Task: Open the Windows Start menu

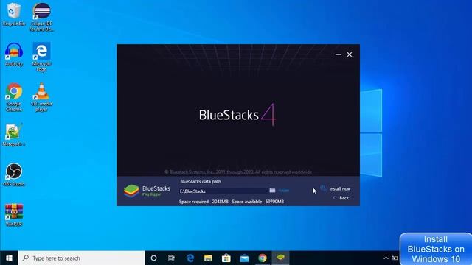Action: pyautogui.click(x=9, y=258)
